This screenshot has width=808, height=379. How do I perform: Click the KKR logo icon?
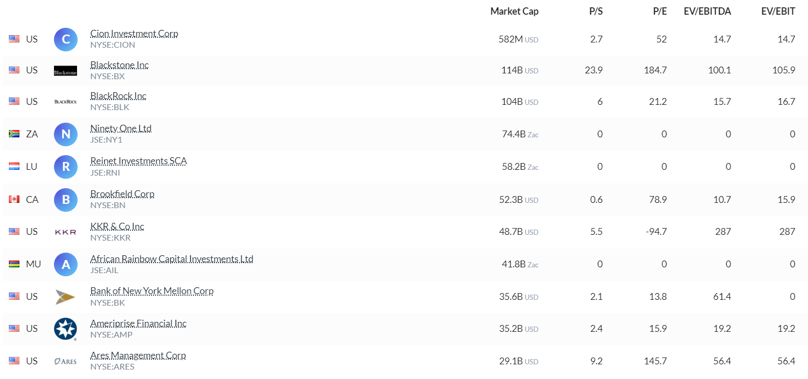[65, 232]
